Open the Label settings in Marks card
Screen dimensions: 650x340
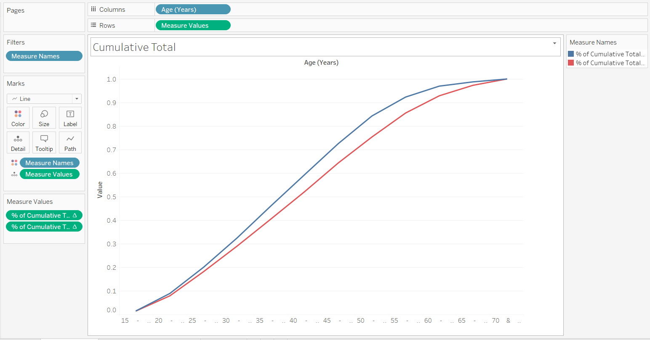coord(70,118)
